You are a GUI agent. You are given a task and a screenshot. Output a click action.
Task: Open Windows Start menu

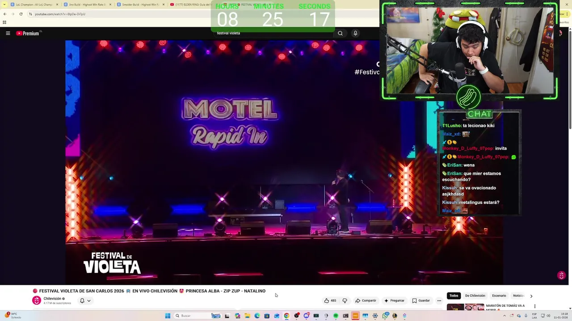[168, 316]
